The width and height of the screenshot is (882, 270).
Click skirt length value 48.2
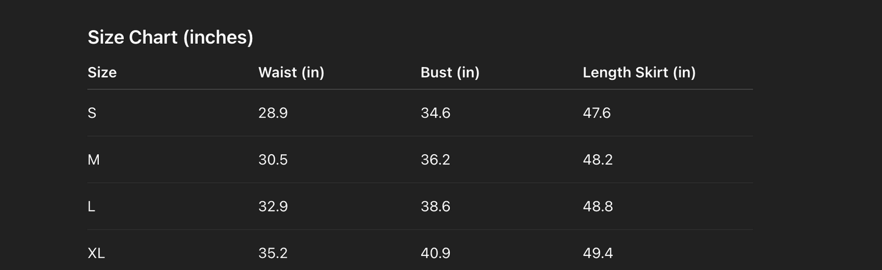598,160
